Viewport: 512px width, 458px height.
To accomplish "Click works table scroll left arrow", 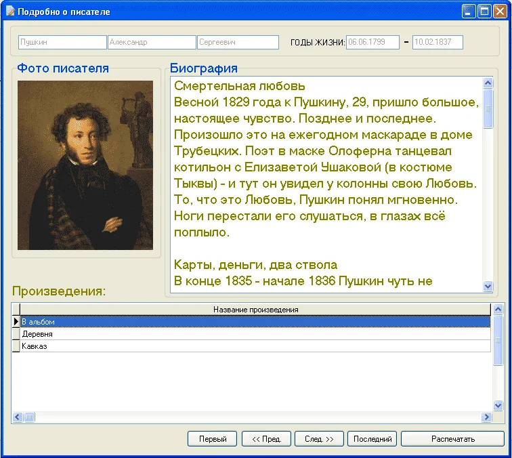I will 18,417.
